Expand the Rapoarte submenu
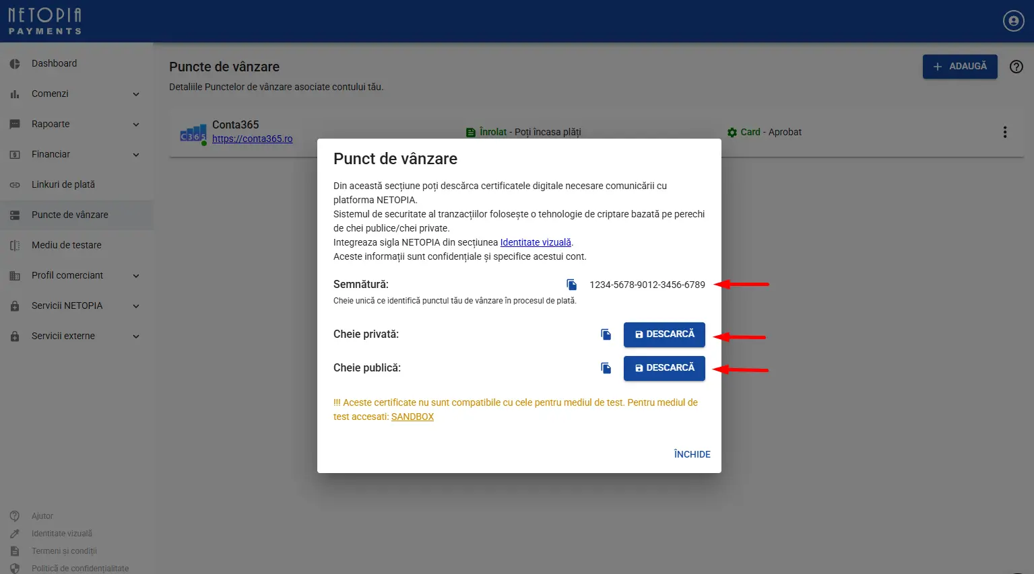This screenshot has height=574, width=1034. point(135,124)
